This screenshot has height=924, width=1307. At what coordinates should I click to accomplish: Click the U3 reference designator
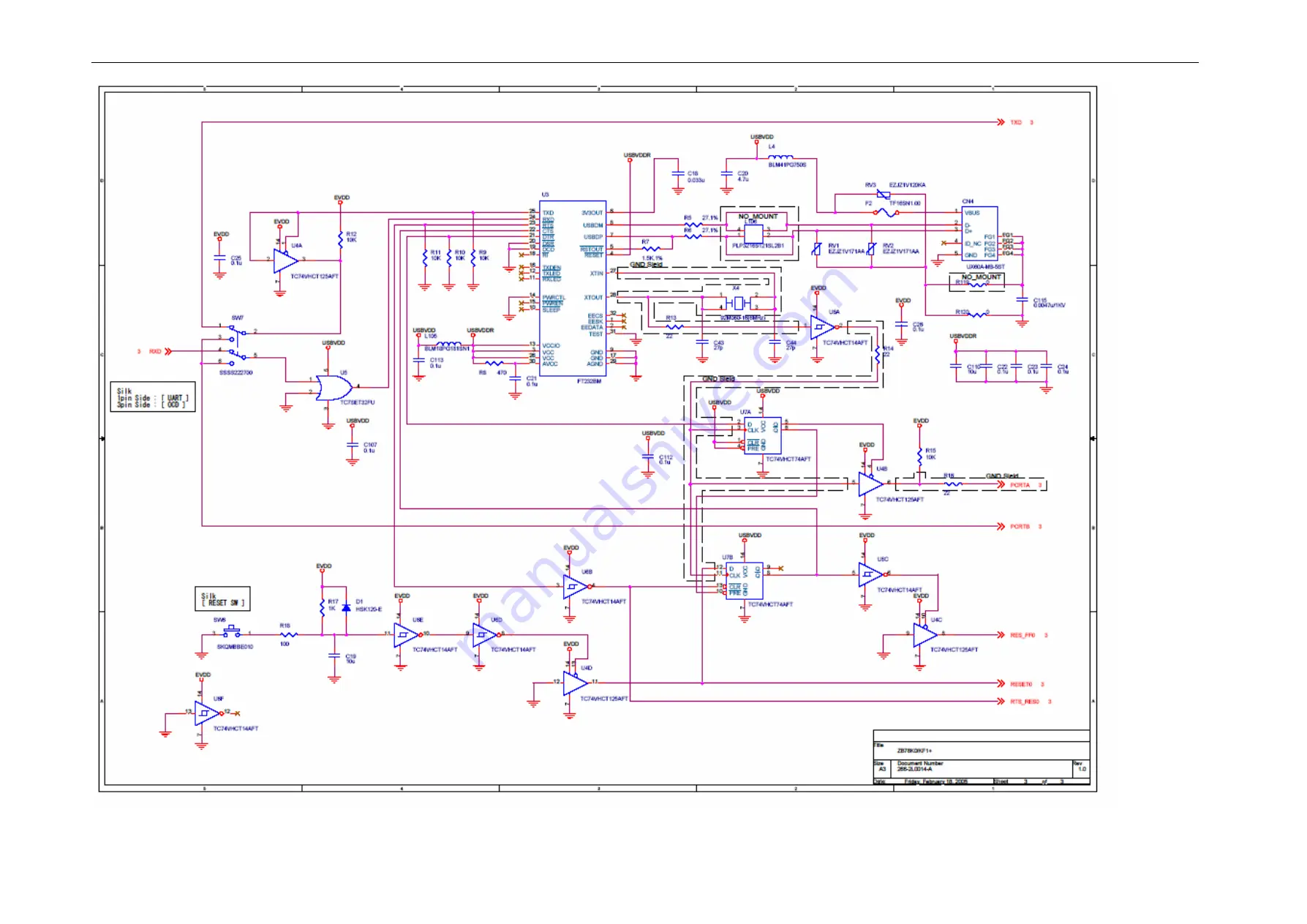(x=545, y=195)
